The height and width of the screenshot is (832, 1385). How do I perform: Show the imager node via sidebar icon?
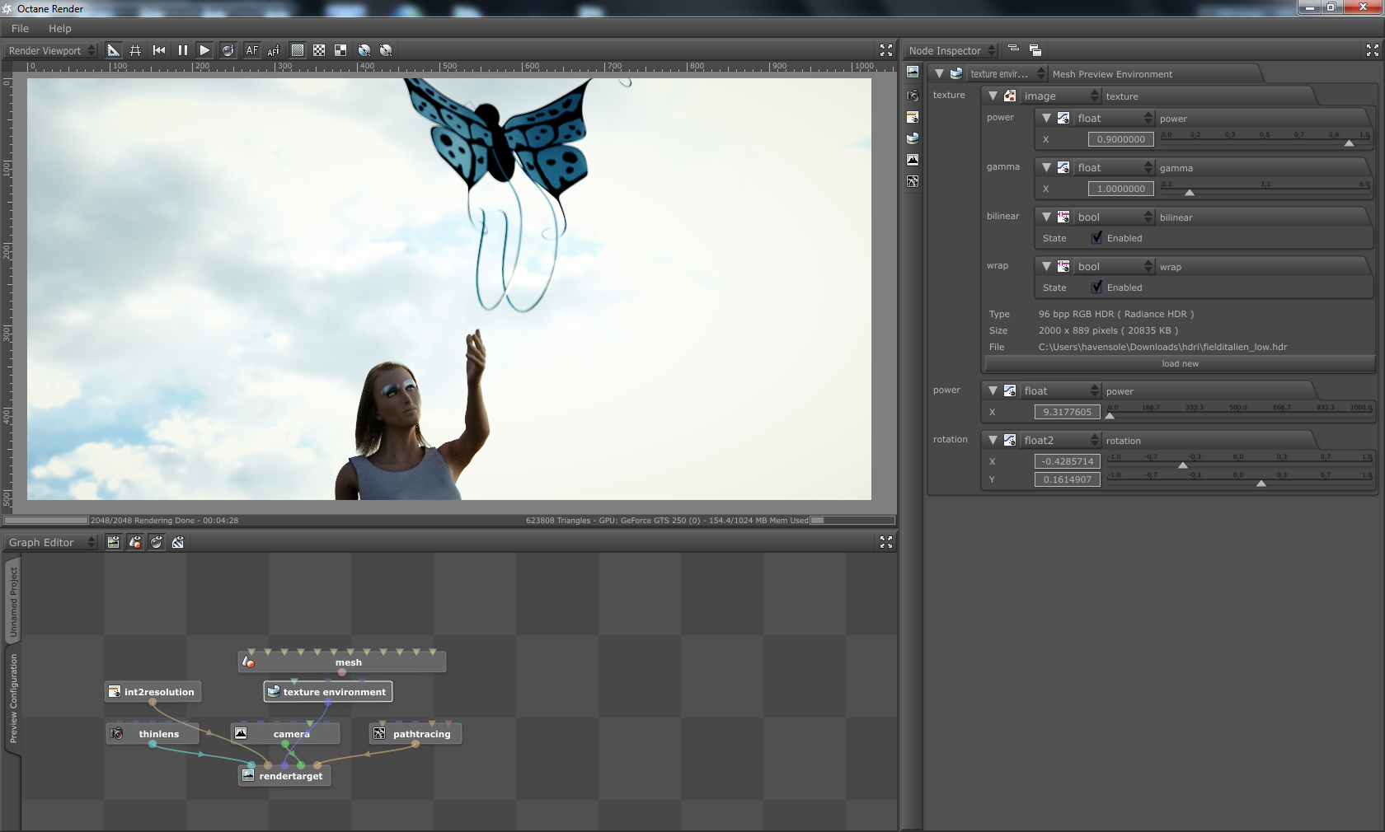[x=913, y=160]
